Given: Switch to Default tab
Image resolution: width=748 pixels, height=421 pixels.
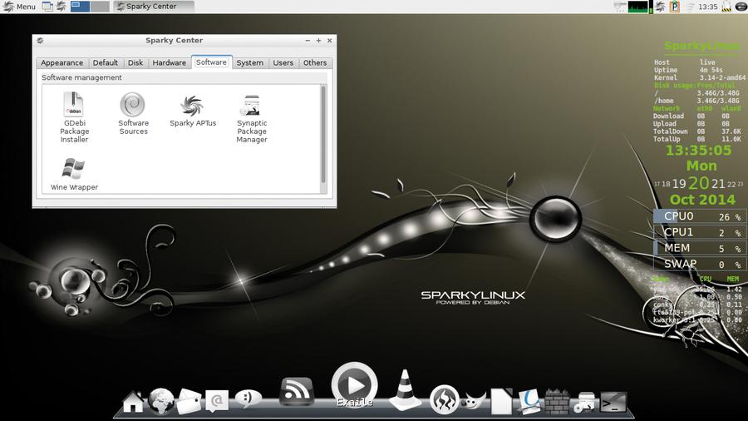Looking at the screenshot, I should [x=106, y=62].
